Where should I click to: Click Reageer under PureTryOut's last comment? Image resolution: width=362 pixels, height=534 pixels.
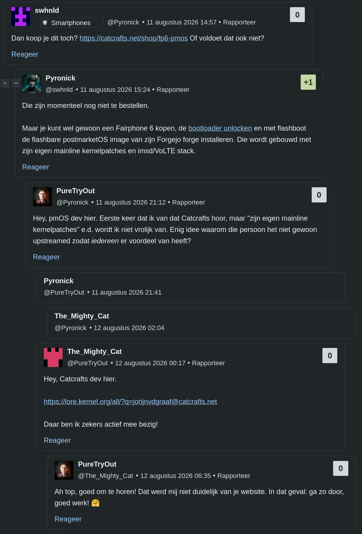tap(68, 519)
